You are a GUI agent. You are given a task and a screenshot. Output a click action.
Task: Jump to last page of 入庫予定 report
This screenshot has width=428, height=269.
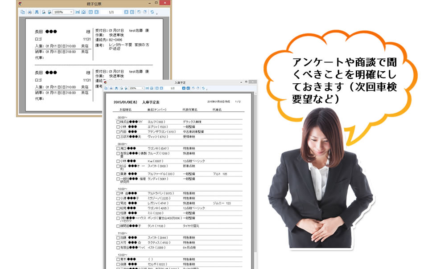click(188, 88)
